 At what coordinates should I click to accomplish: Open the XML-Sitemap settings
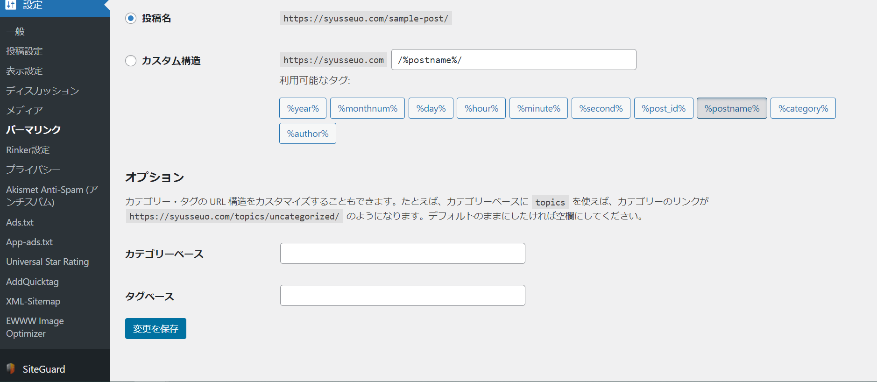(x=33, y=301)
